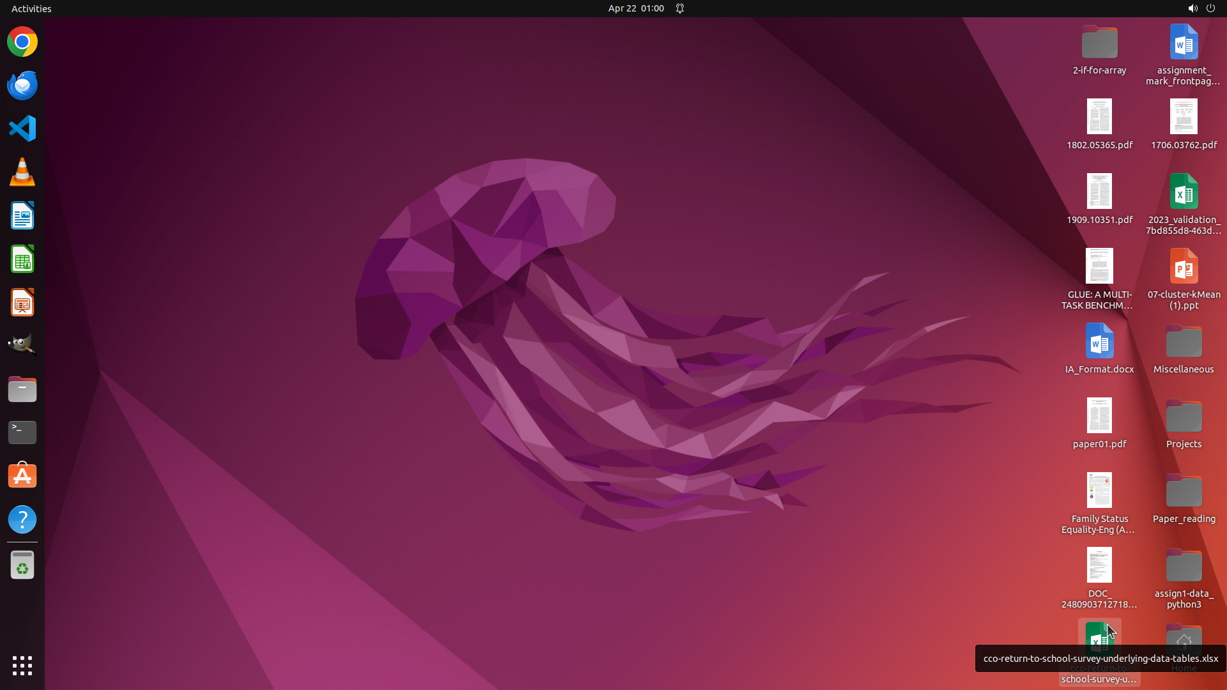Click the Activities button
The image size is (1227, 690).
point(31,8)
